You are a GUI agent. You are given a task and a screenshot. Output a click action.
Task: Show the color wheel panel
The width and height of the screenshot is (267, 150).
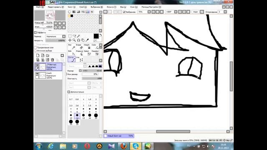click(x=70, y=12)
